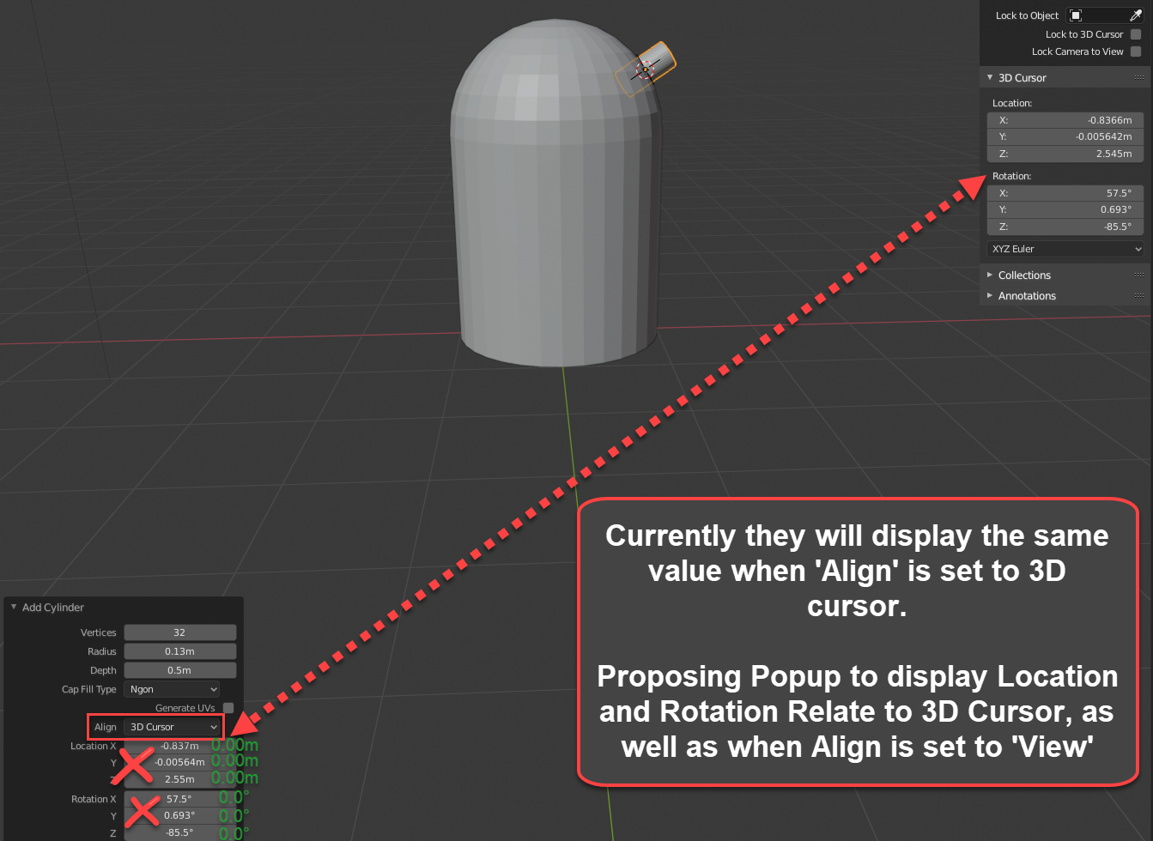Click the eyedropper in Lock to Object
The height and width of the screenshot is (841, 1153).
coord(1136,15)
